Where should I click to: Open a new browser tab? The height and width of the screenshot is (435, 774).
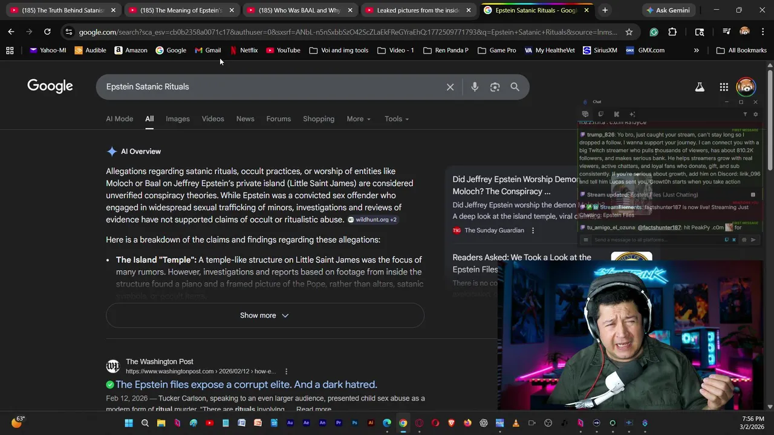coord(605,10)
